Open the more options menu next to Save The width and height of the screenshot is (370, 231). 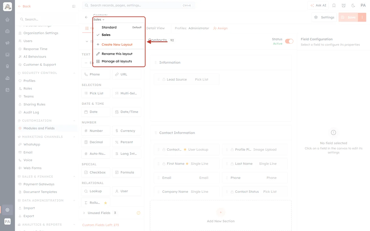[362, 17]
